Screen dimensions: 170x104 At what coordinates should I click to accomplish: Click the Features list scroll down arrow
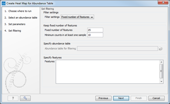pyautogui.click(x=161, y=82)
